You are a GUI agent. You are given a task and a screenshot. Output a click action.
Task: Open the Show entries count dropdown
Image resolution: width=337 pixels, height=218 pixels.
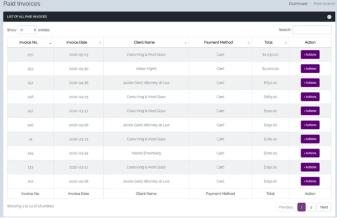tap(28, 30)
